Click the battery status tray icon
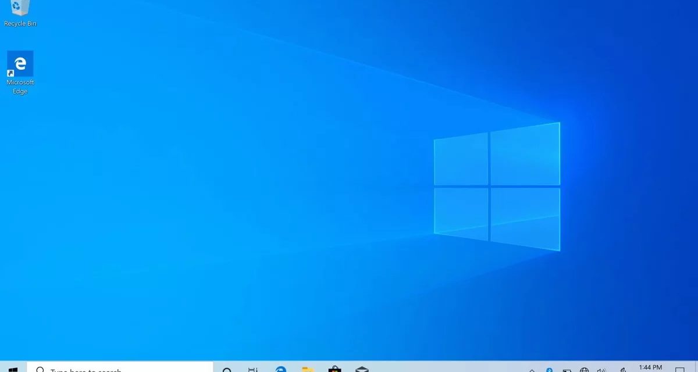Viewport: 698px width, 372px height. 567,370
